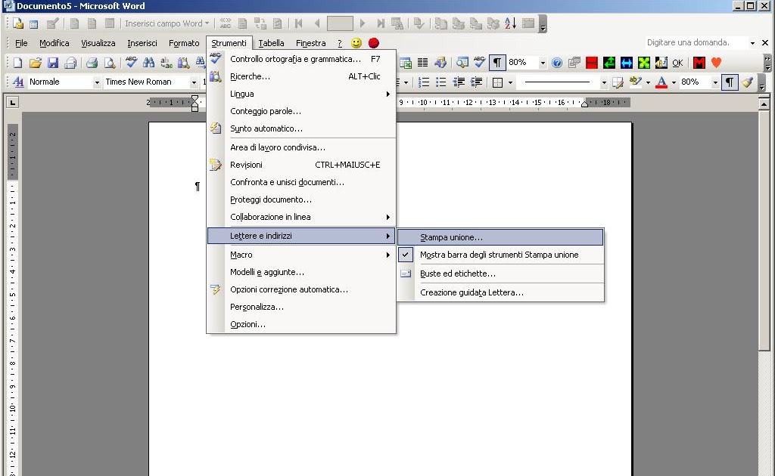Open Opzioni correzione automatica...
Image resolution: width=775 pixels, height=476 pixels.
click(300, 289)
